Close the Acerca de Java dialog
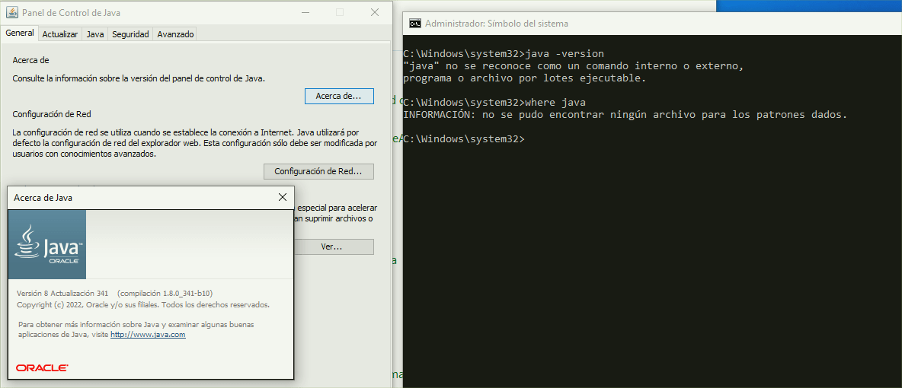Image resolution: width=902 pixels, height=388 pixels. 283,197
